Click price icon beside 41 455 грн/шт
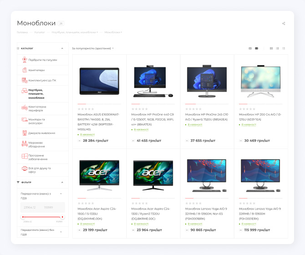Screen dimensions: 305x255 click(133, 141)
